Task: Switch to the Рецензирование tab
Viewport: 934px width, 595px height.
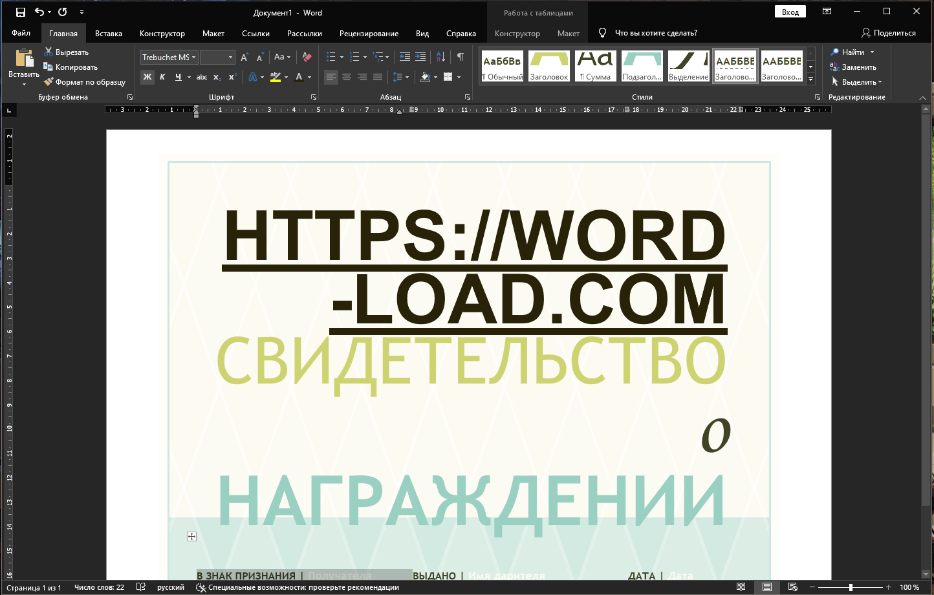Action: (369, 34)
